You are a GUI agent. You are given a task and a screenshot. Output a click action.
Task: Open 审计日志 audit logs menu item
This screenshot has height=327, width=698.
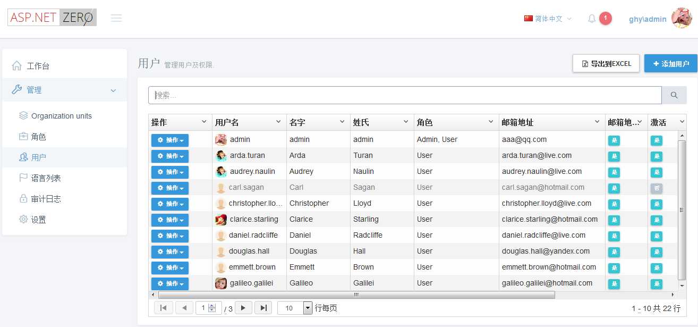tap(64, 199)
